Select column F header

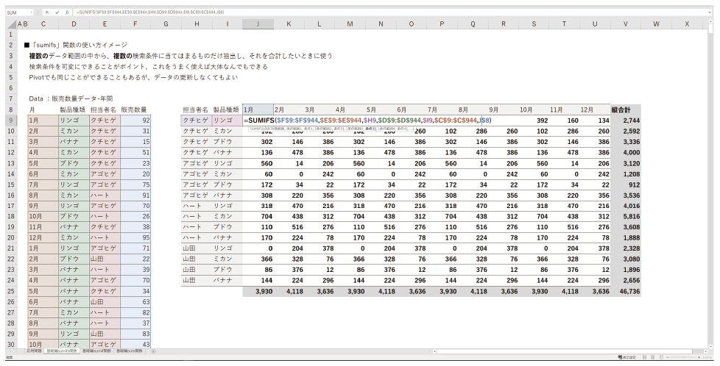(x=135, y=24)
